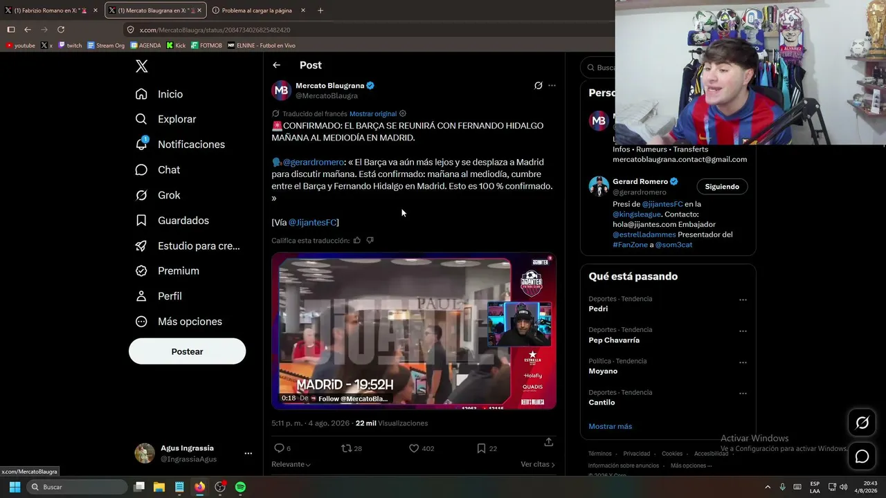886x498 pixels.
Task: Click the Windows Start button
Action: pyautogui.click(x=15, y=487)
